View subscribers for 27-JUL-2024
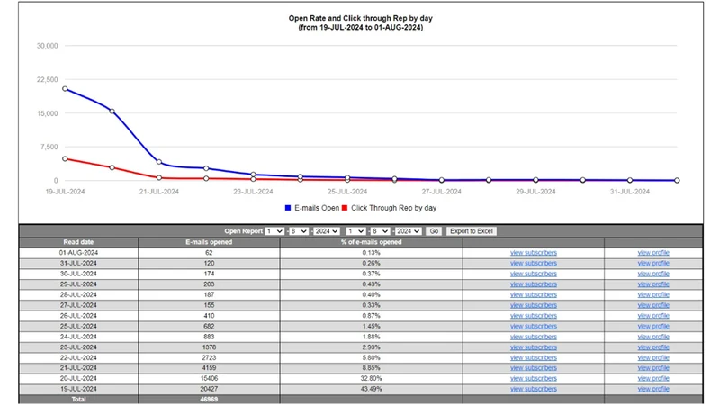The height and width of the screenshot is (405, 720). coord(533,305)
